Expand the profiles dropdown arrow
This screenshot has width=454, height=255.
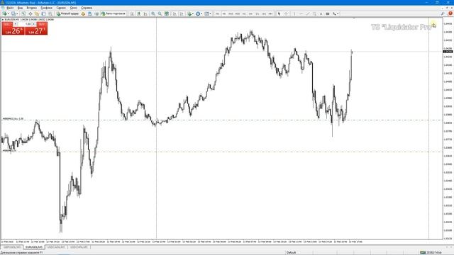pos(17,13)
